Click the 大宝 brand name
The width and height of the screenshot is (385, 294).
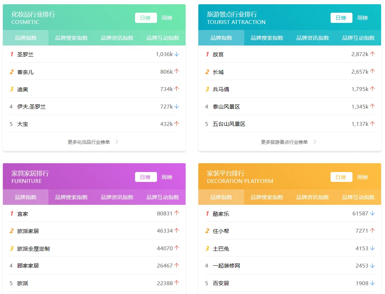pyautogui.click(x=23, y=124)
